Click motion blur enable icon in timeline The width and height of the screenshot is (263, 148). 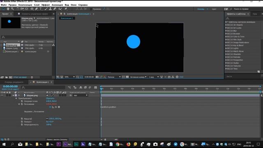pos(90,88)
